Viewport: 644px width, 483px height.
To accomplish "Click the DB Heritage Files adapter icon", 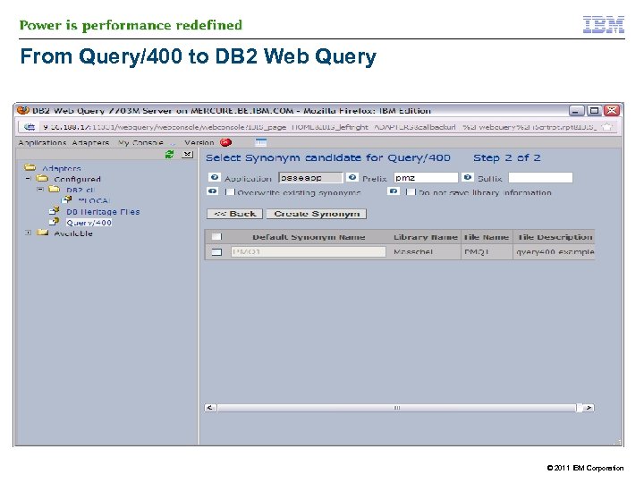I will tap(55, 211).
